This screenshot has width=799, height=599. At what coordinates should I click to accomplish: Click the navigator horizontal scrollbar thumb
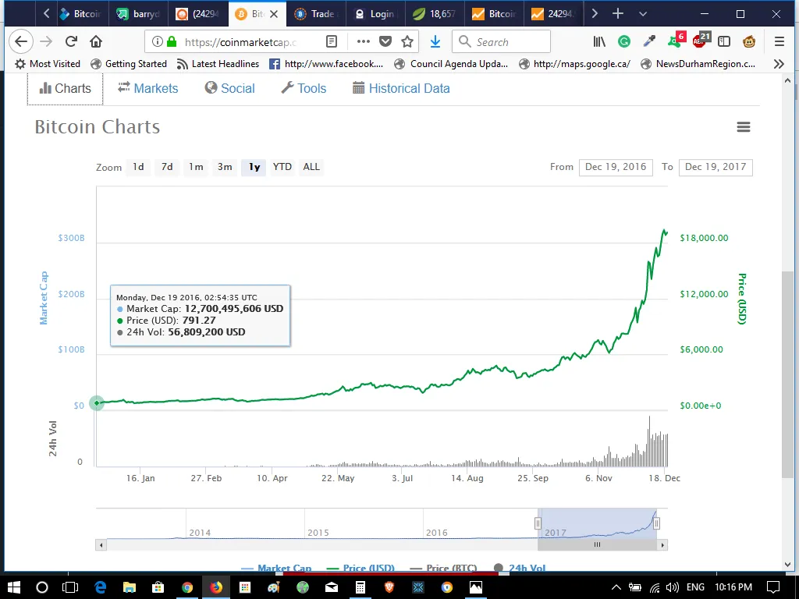click(597, 544)
